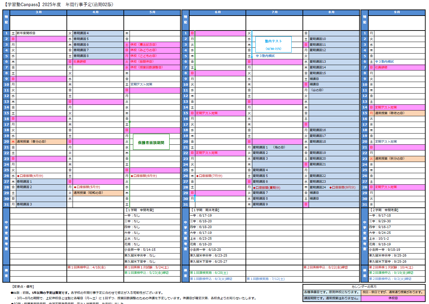This screenshot has width=429, height=304.
Task: Select the 休校（振替休日） entry
Action: click(x=155, y=62)
